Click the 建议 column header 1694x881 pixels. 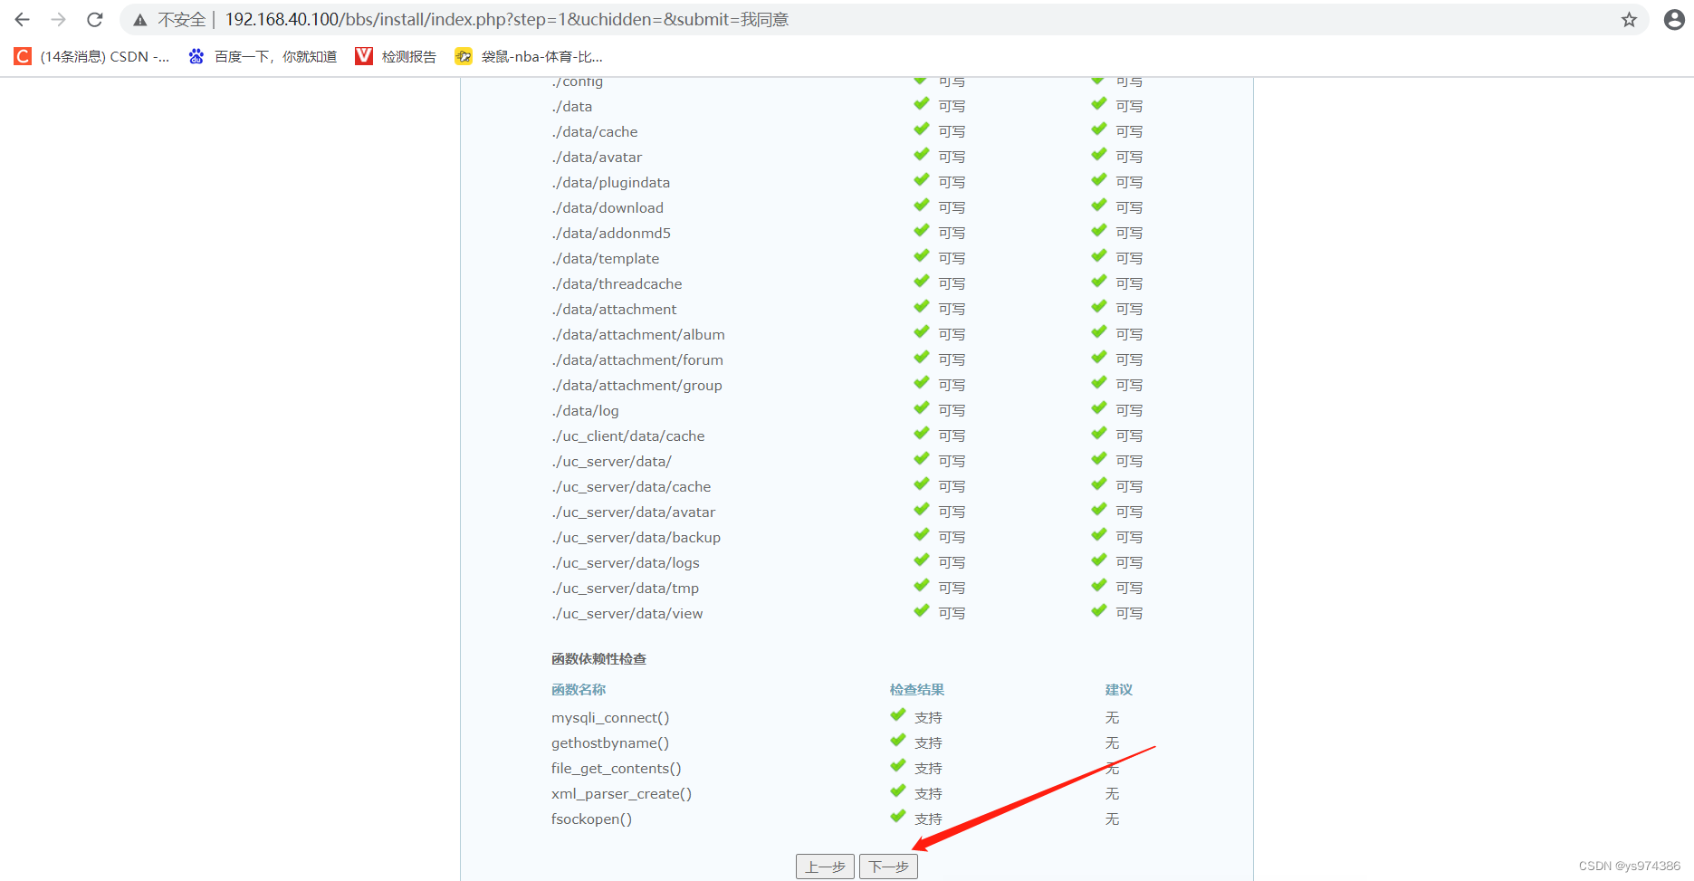(1118, 689)
